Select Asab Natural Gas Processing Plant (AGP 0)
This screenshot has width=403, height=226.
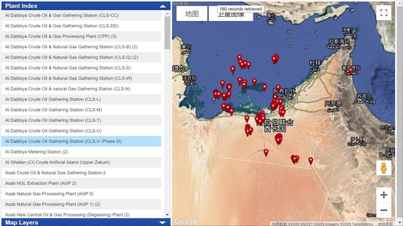click(81, 194)
